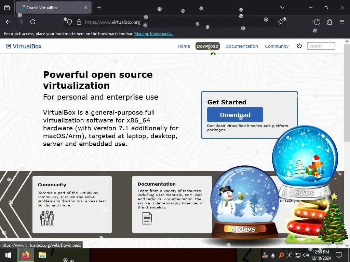Viewport: 350px width, 262px height.
Task: Click 'Download VirtualBox binaries and platform packages' text
Action: [247, 128]
